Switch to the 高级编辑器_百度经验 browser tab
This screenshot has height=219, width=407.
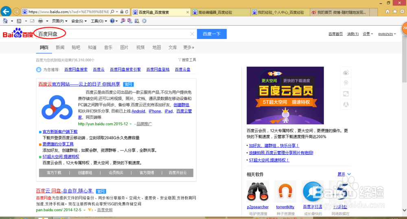tap(221, 12)
